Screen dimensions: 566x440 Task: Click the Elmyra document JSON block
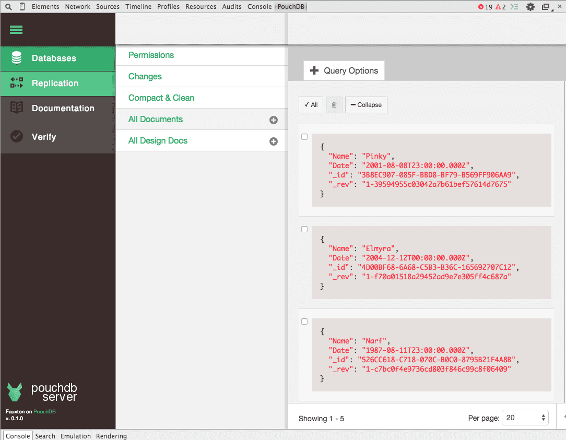click(431, 263)
